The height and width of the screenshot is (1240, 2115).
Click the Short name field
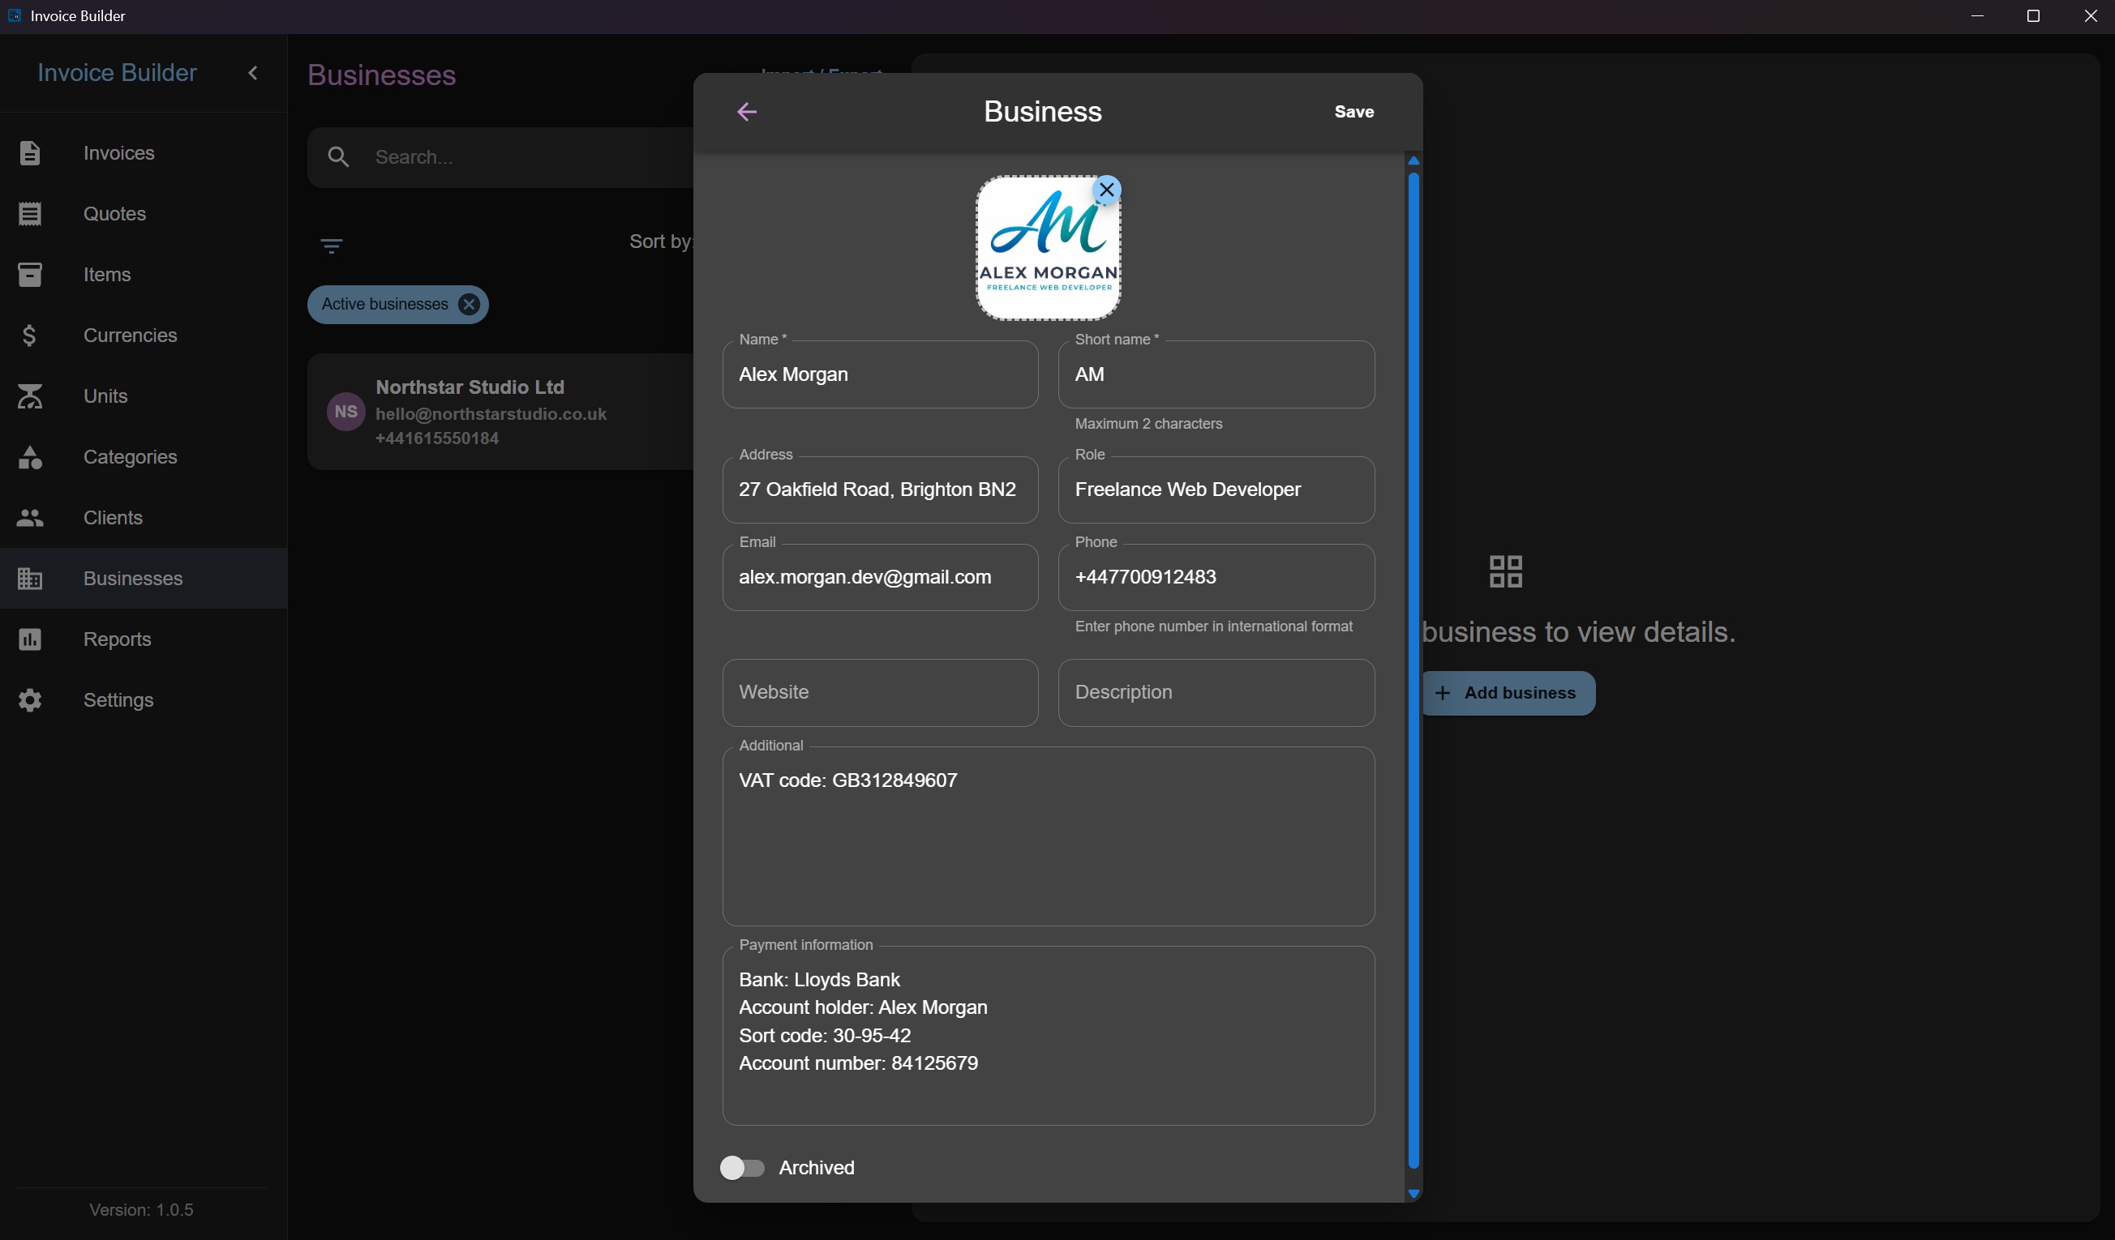click(x=1216, y=374)
